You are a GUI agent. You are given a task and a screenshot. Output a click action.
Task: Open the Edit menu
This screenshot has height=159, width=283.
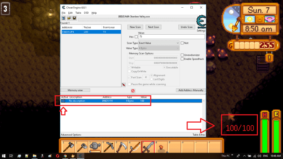70,13
